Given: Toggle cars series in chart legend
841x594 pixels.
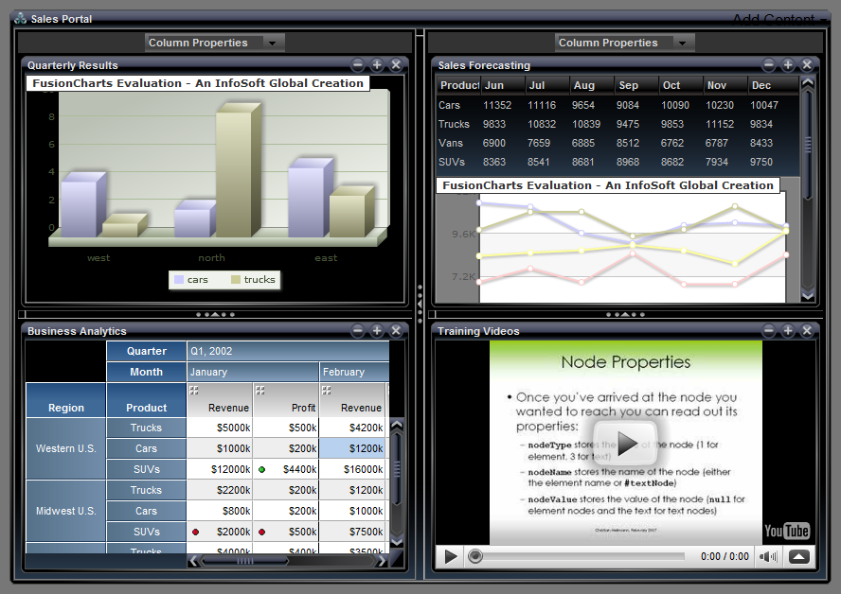Looking at the screenshot, I should (x=191, y=280).
